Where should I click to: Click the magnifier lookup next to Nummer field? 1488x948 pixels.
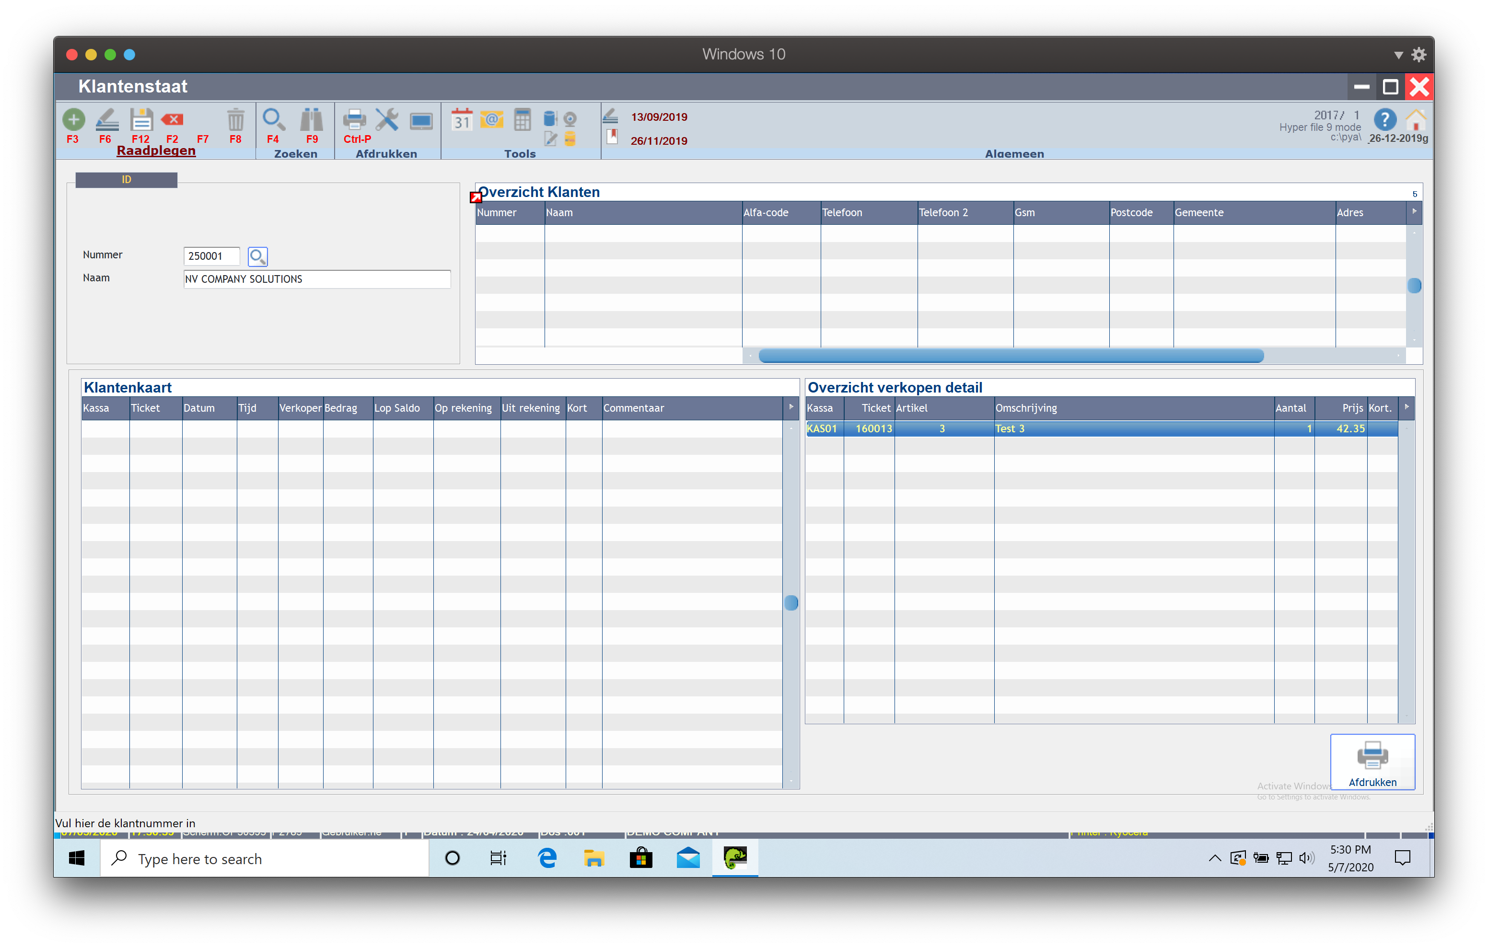point(257,256)
